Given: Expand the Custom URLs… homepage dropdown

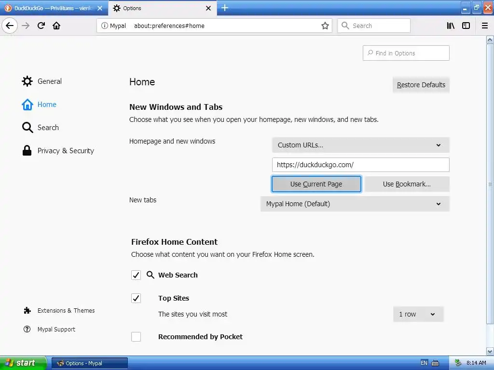Looking at the screenshot, I should (361, 145).
